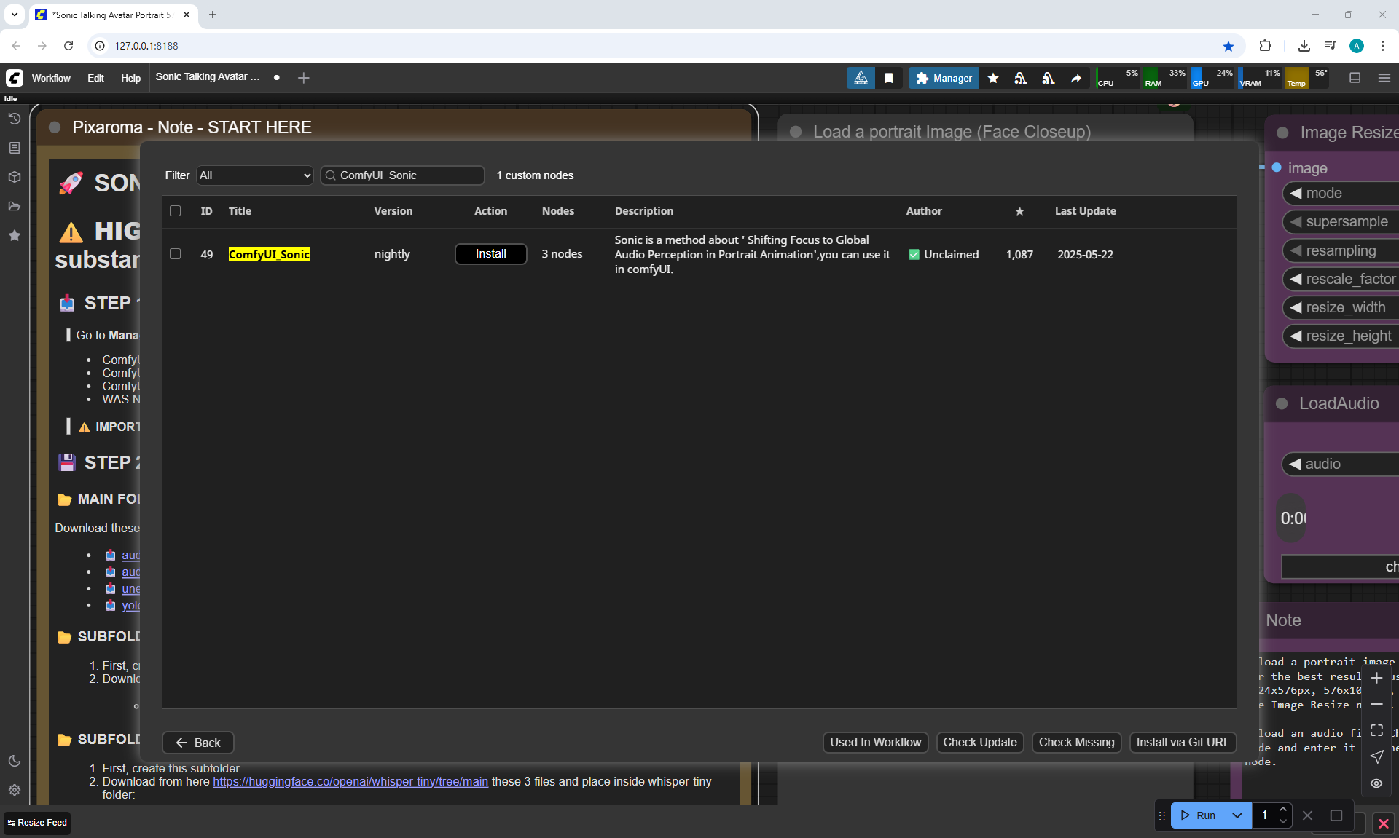1399x838 pixels.
Task: Install the ComfyUI_Sonic node
Action: tap(490, 254)
